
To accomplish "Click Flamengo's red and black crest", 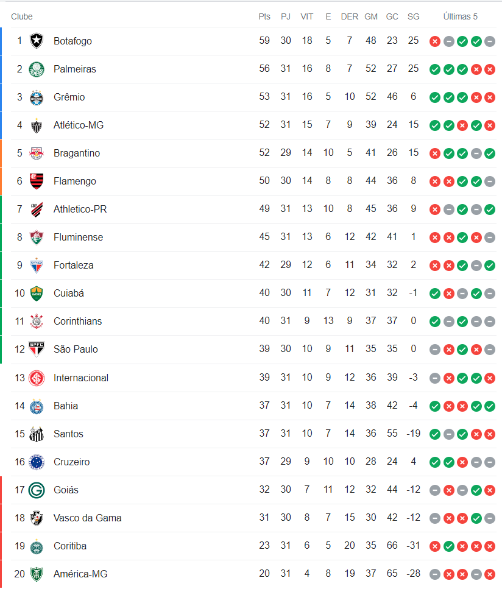I will coord(37,181).
